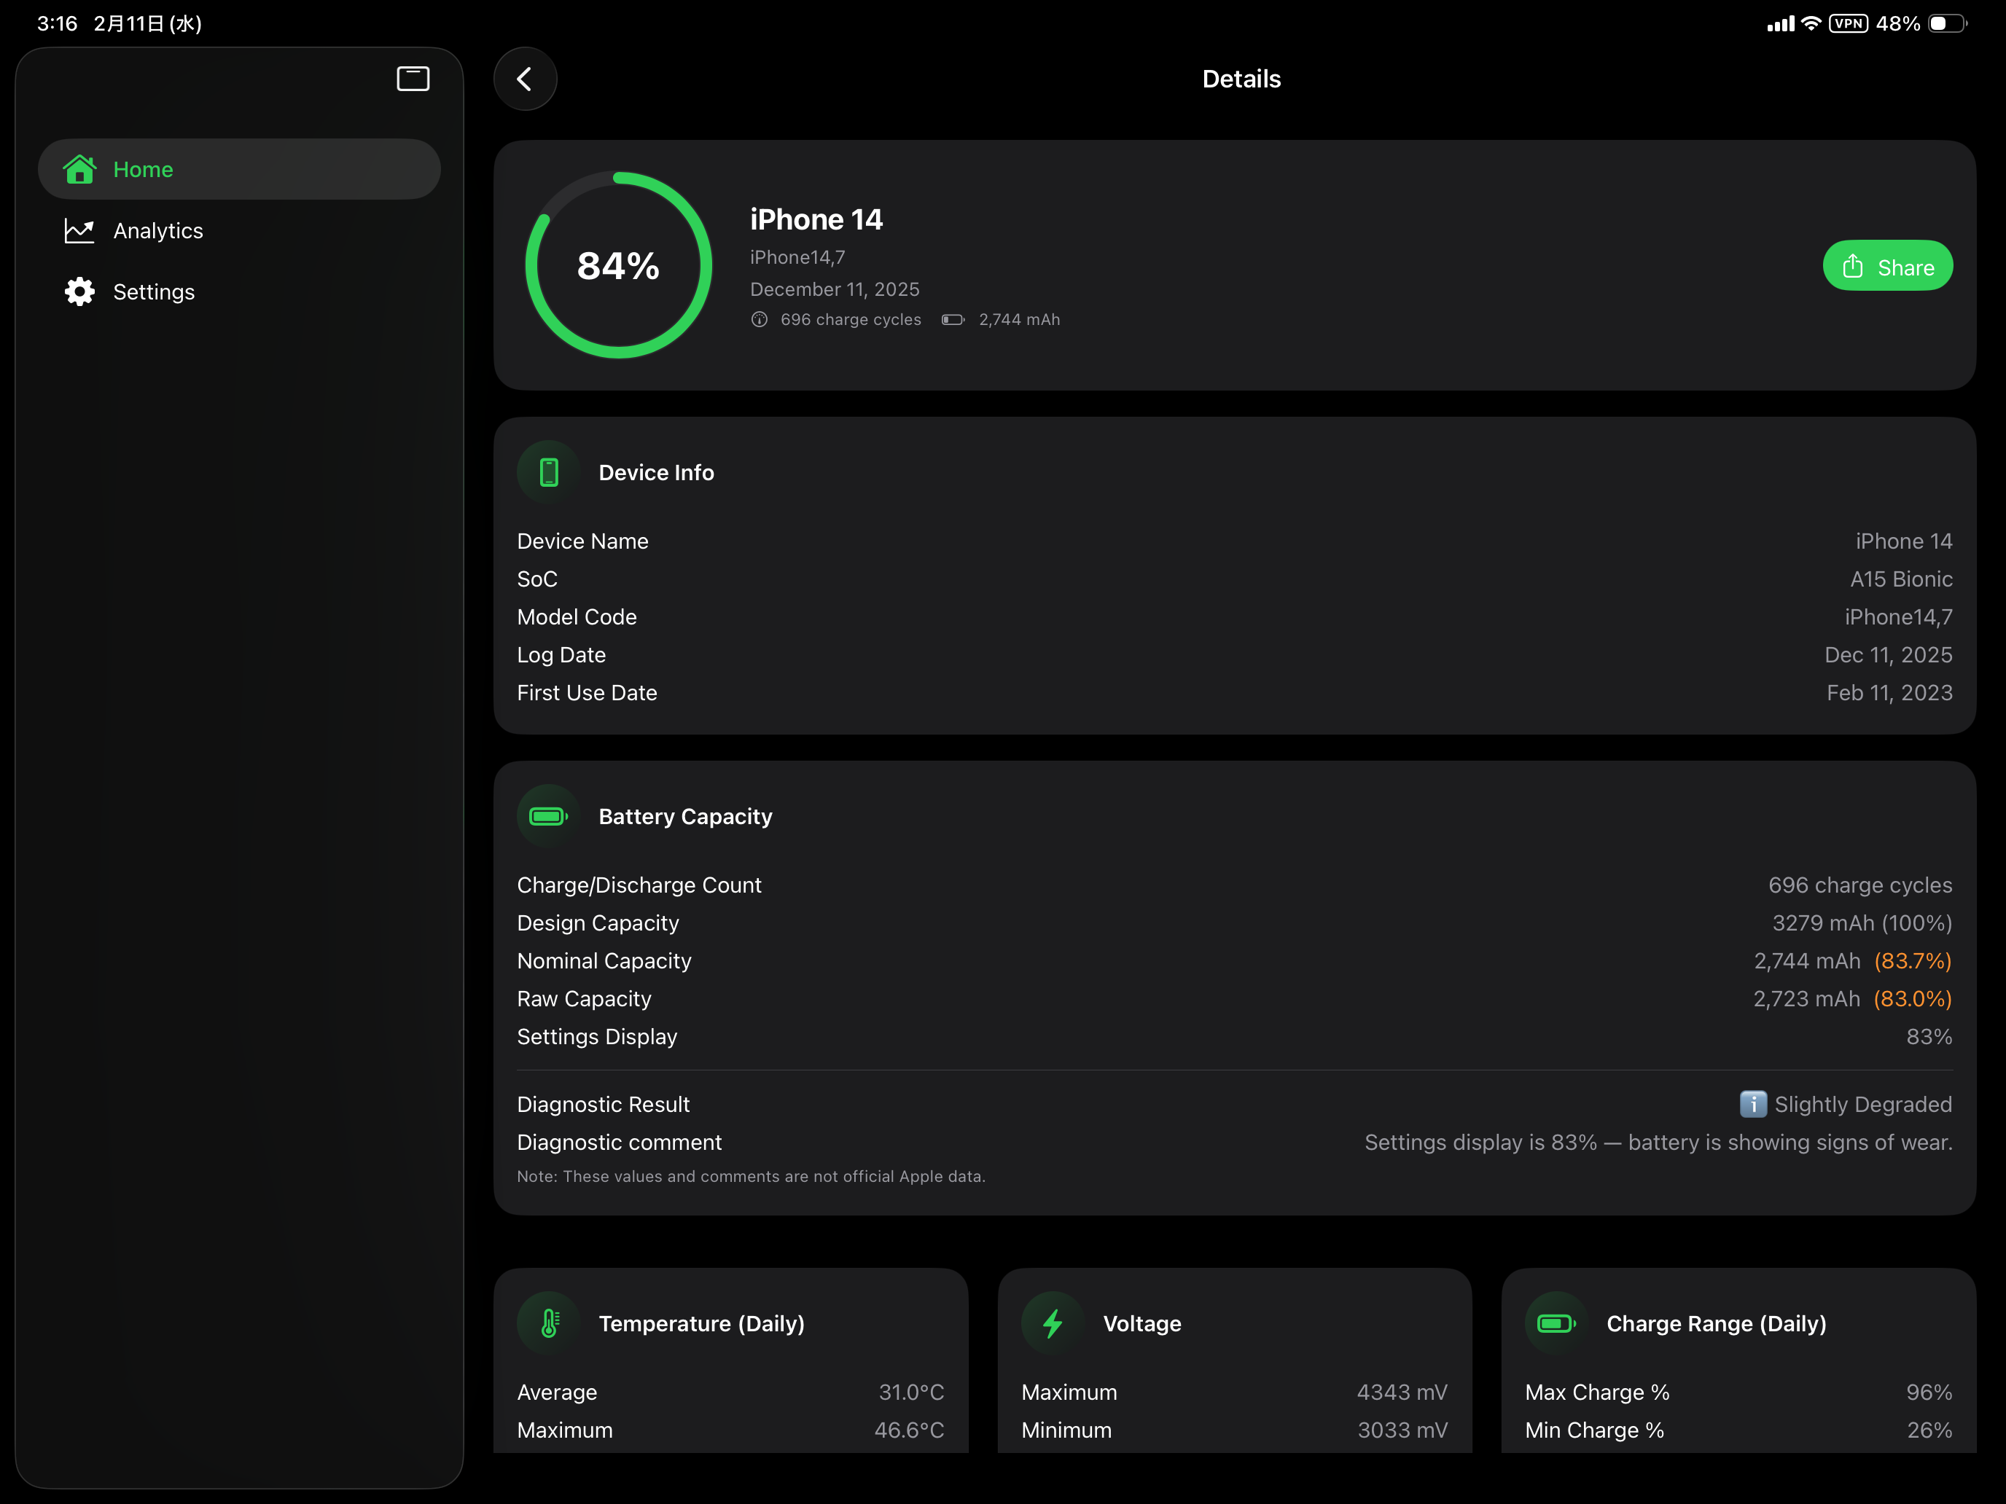Click the "31.0°C" average temperature value
The width and height of the screenshot is (2006, 1504).
(910, 1393)
